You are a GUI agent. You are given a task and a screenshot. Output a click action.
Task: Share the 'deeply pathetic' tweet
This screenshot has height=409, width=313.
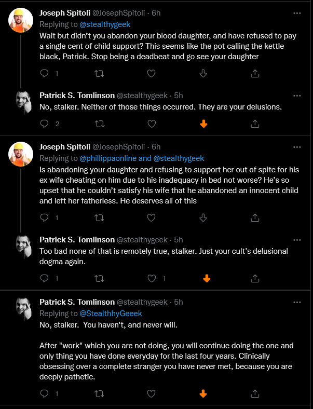tap(255, 393)
